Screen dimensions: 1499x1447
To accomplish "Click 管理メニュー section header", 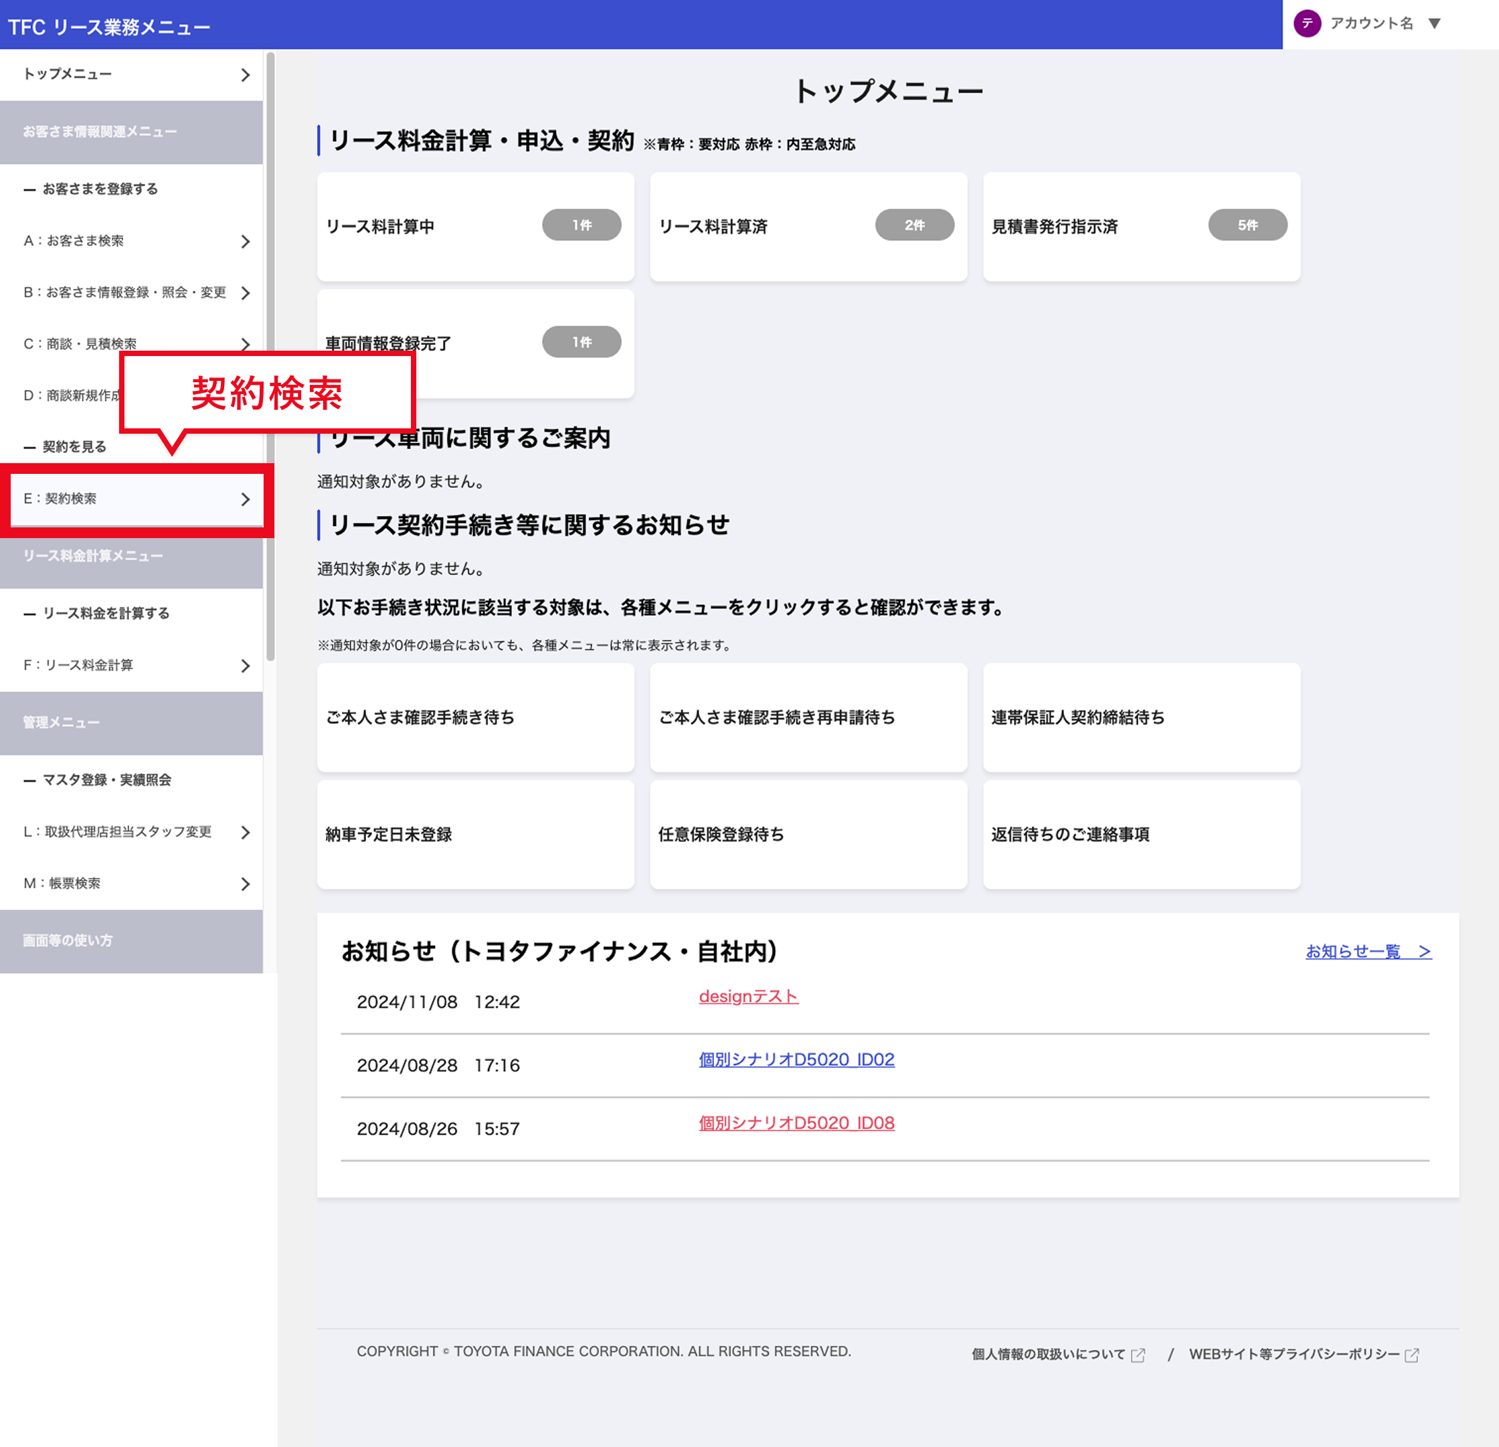I will point(132,723).
